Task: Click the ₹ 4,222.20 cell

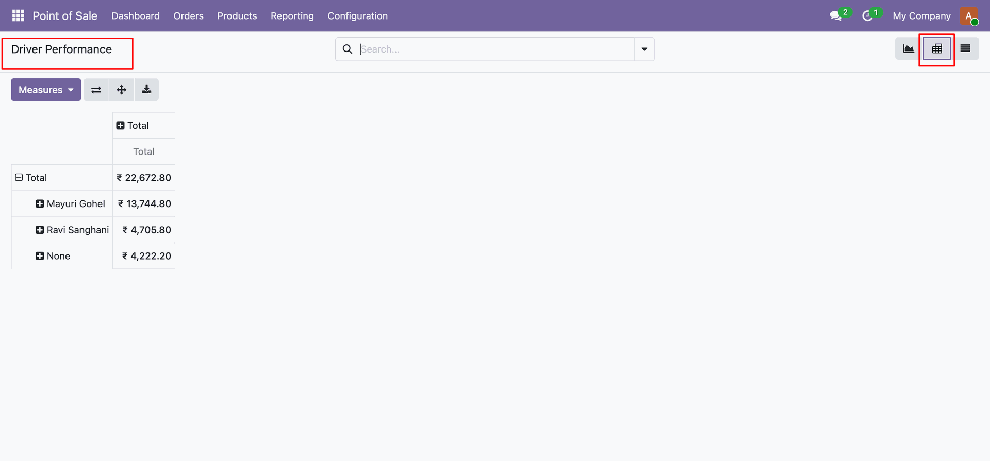Action: tap(144, 256)
